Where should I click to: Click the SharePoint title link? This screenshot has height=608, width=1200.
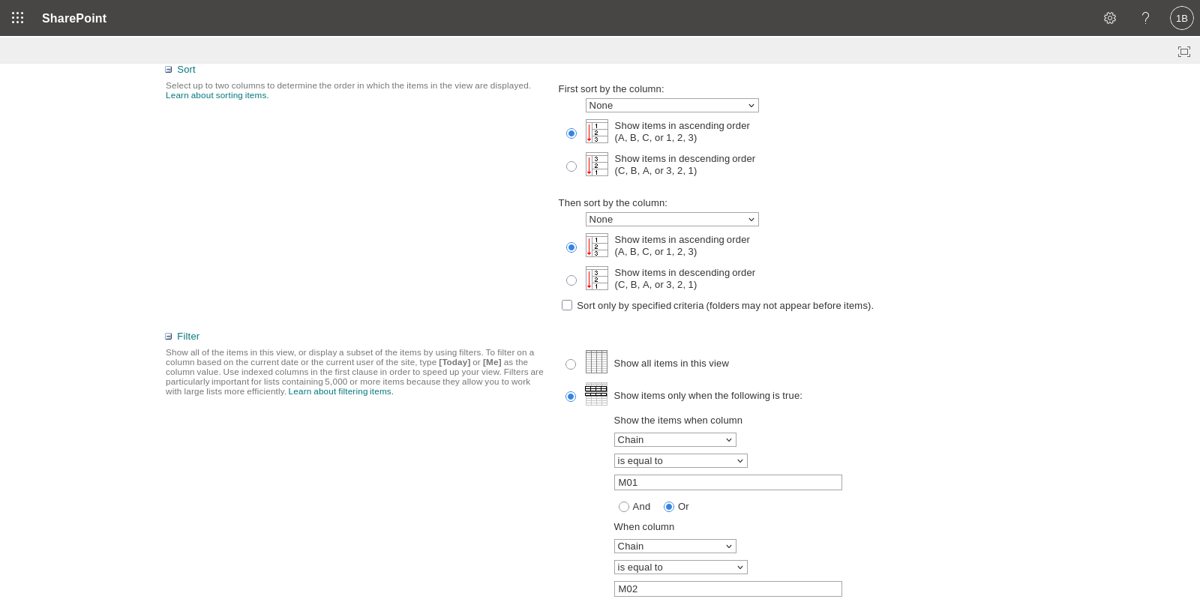(x=74, y=18)
